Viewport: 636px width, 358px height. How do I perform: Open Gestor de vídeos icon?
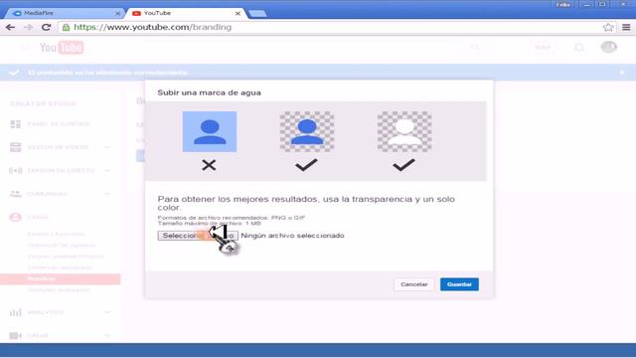coord(16,147)
